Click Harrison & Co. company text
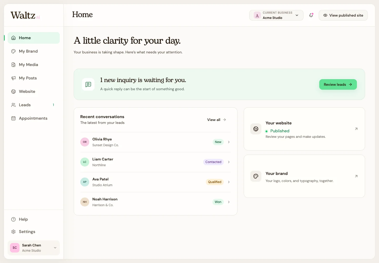Screen dimensions: 379x263 [x=103, y=205]
